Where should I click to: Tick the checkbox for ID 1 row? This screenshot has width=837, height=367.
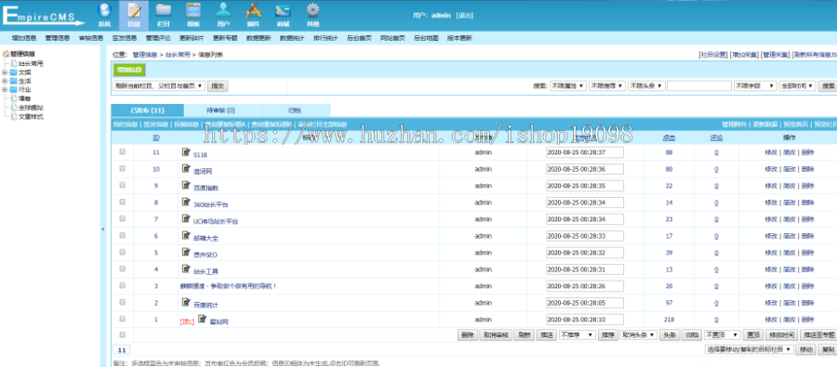pyautogui.click(x=122, y=319)
